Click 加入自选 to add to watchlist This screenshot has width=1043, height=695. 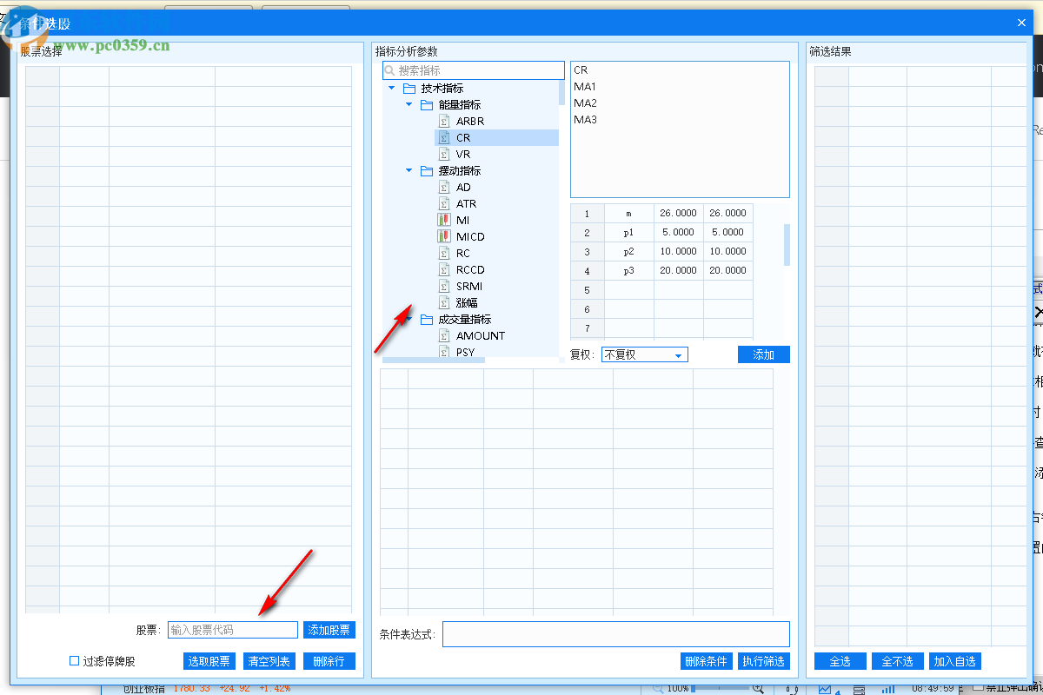click(955, 661)
